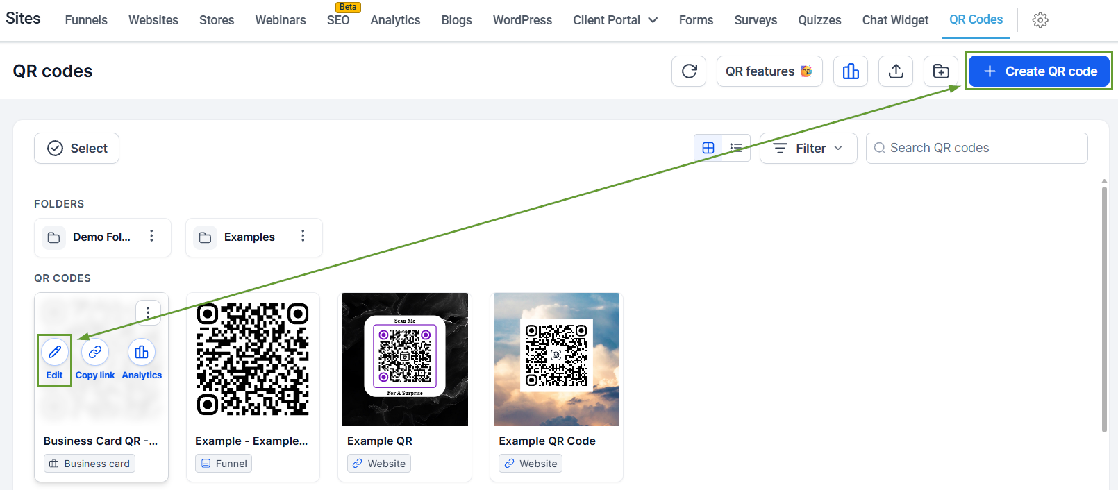Viewport: 1118px width, 490px height.
Task: Click the upload/export icon button
Action: coord(896,71)
